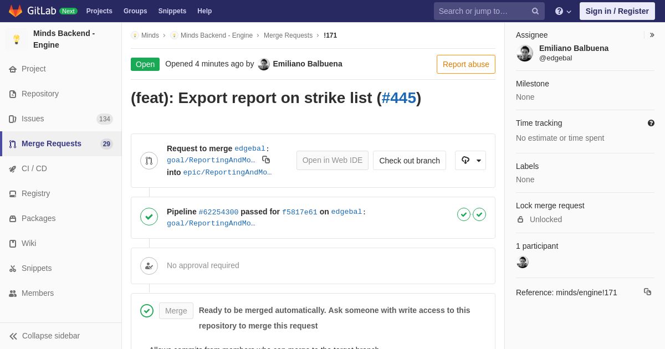This screenshot has height=349, width=665.
Task: Expand the download dropdown next to Check out branch
Action: point(470,161)
